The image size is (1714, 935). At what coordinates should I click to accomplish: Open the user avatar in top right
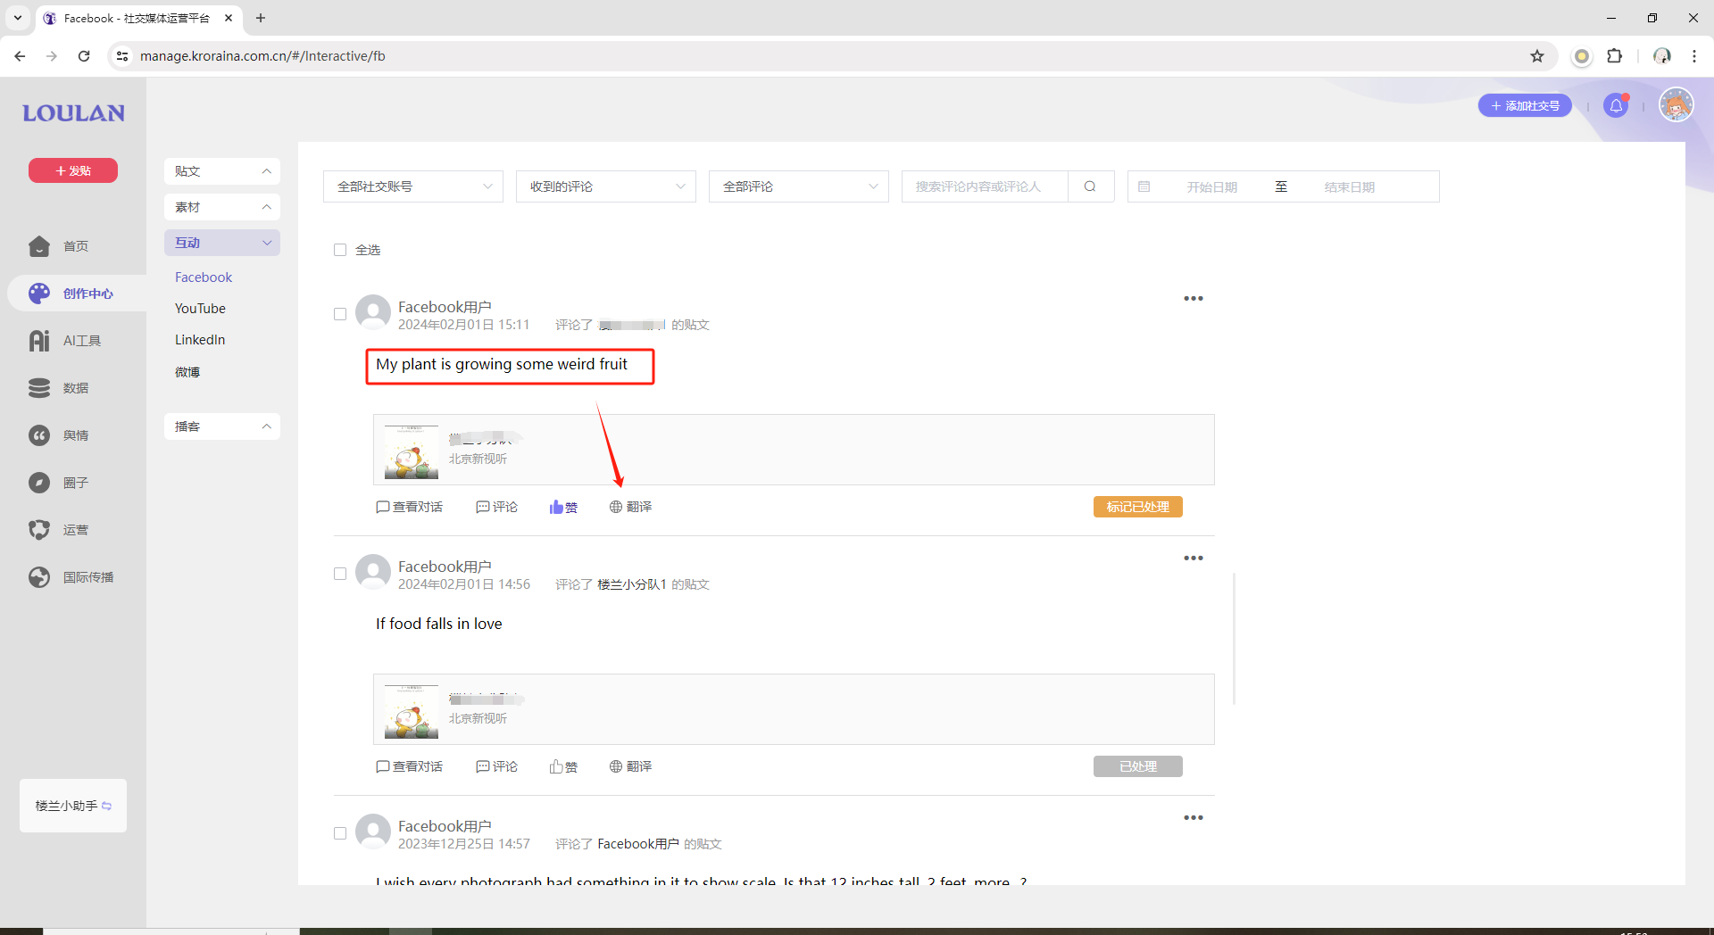pyautogui.click(x=1677, y=105)
